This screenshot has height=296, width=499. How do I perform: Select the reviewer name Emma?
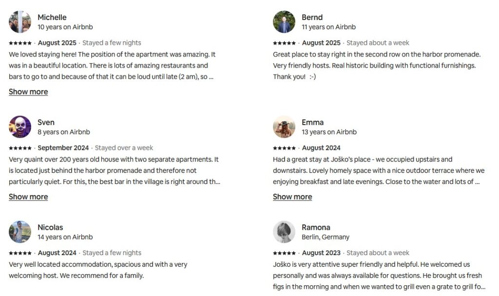(x=313, y=122)
